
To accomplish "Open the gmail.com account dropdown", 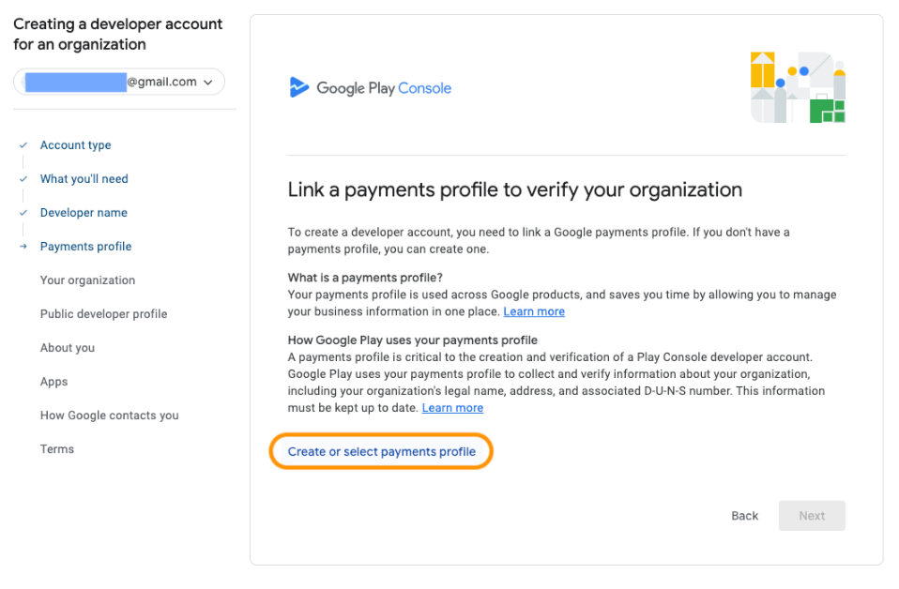I will [x=119, y=82].
